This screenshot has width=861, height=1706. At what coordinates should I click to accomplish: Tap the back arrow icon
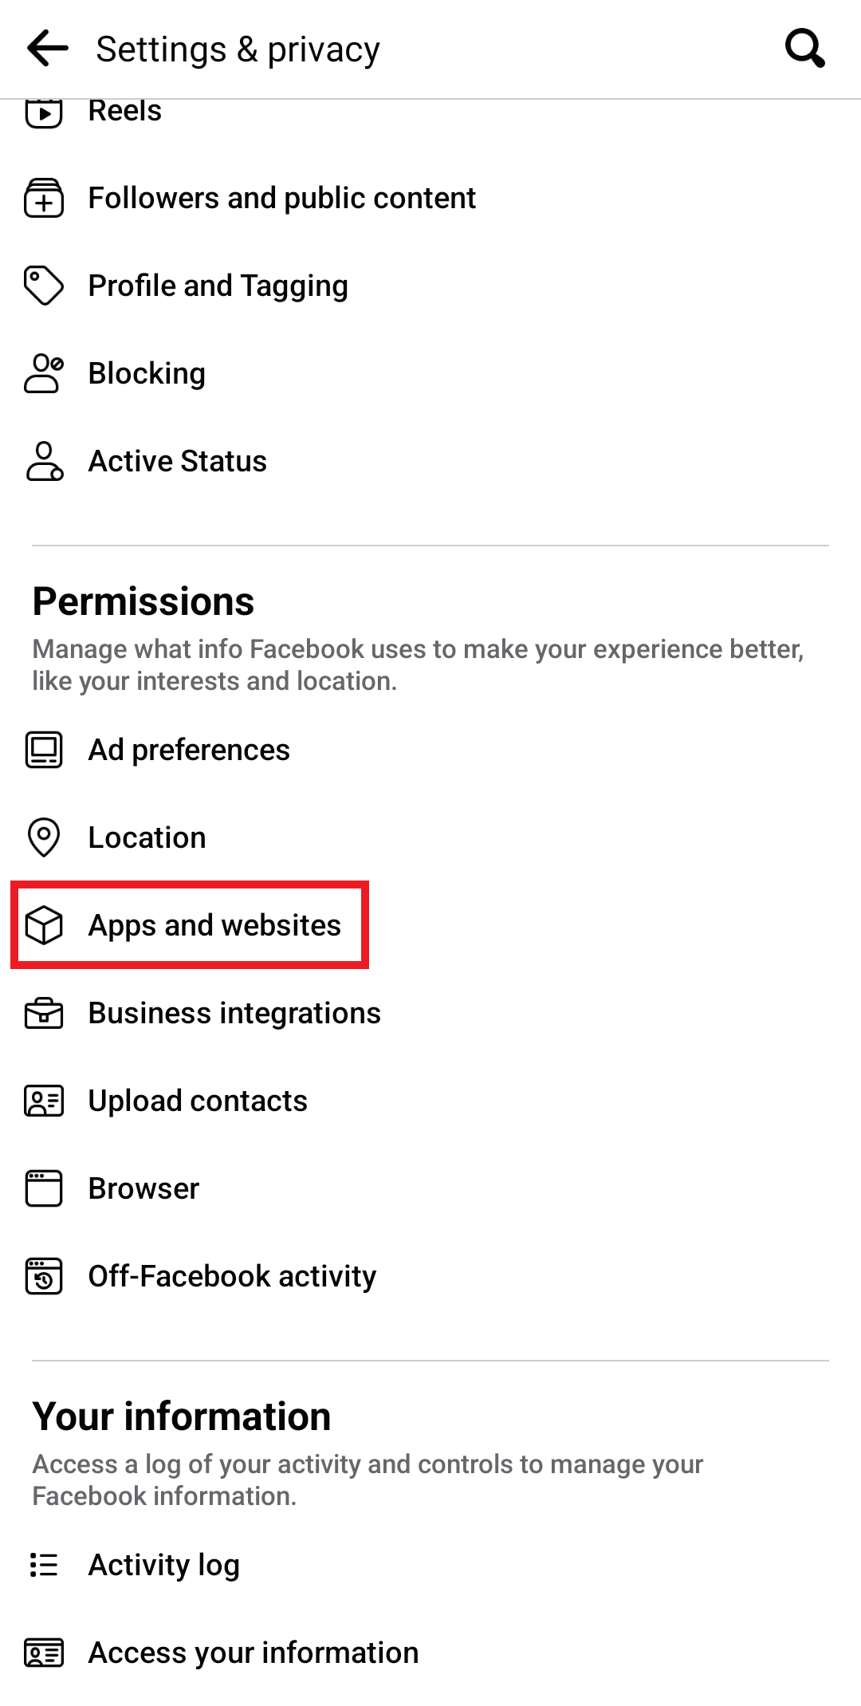pos(48,49)
